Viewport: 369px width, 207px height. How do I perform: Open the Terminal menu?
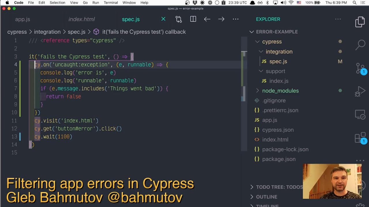pyautogui.click(x=111, y=3)
